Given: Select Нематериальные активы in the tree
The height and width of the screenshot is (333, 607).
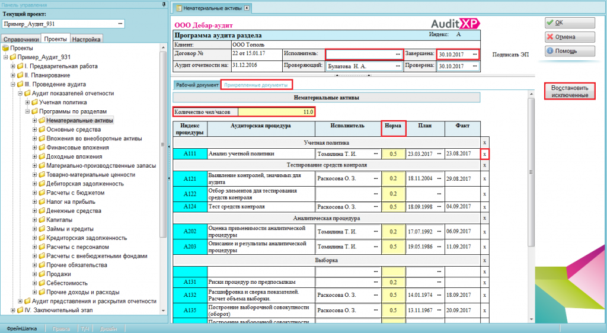Looking at the screenshot, I should tap(79, 121).
